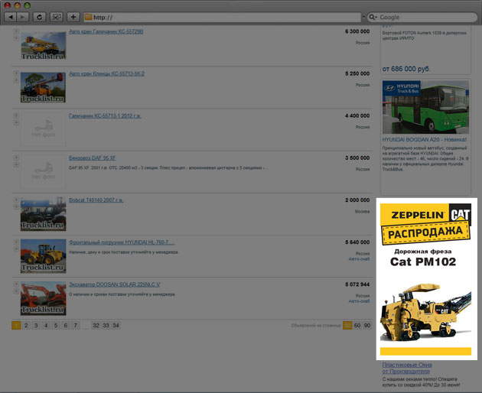Click the upper small icon beside Бензовоз DAF row
Screen dimensions: 482x393
(x=16, y=158)
